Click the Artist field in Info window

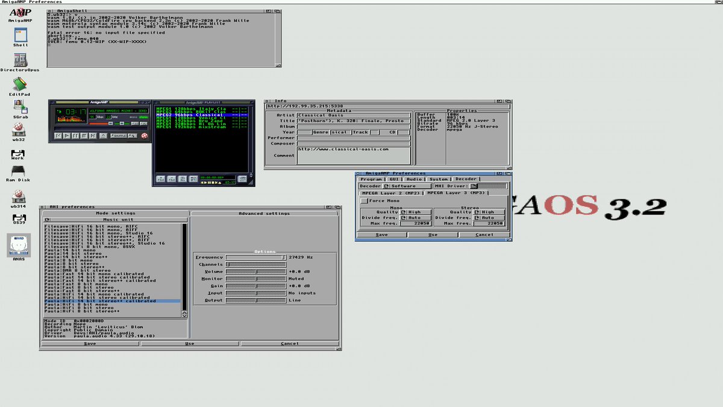tap(354, 115)
